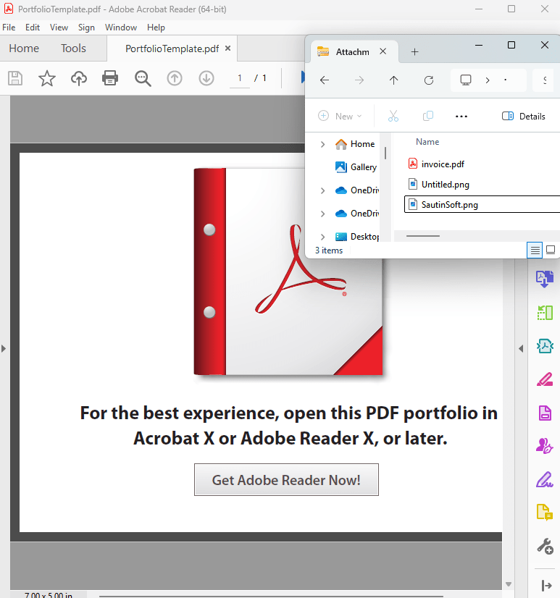Image resolution: width=560 pixels, height=598 pixels.
Task: Switch to the Home tab in Acrobat
Action: 24,49
